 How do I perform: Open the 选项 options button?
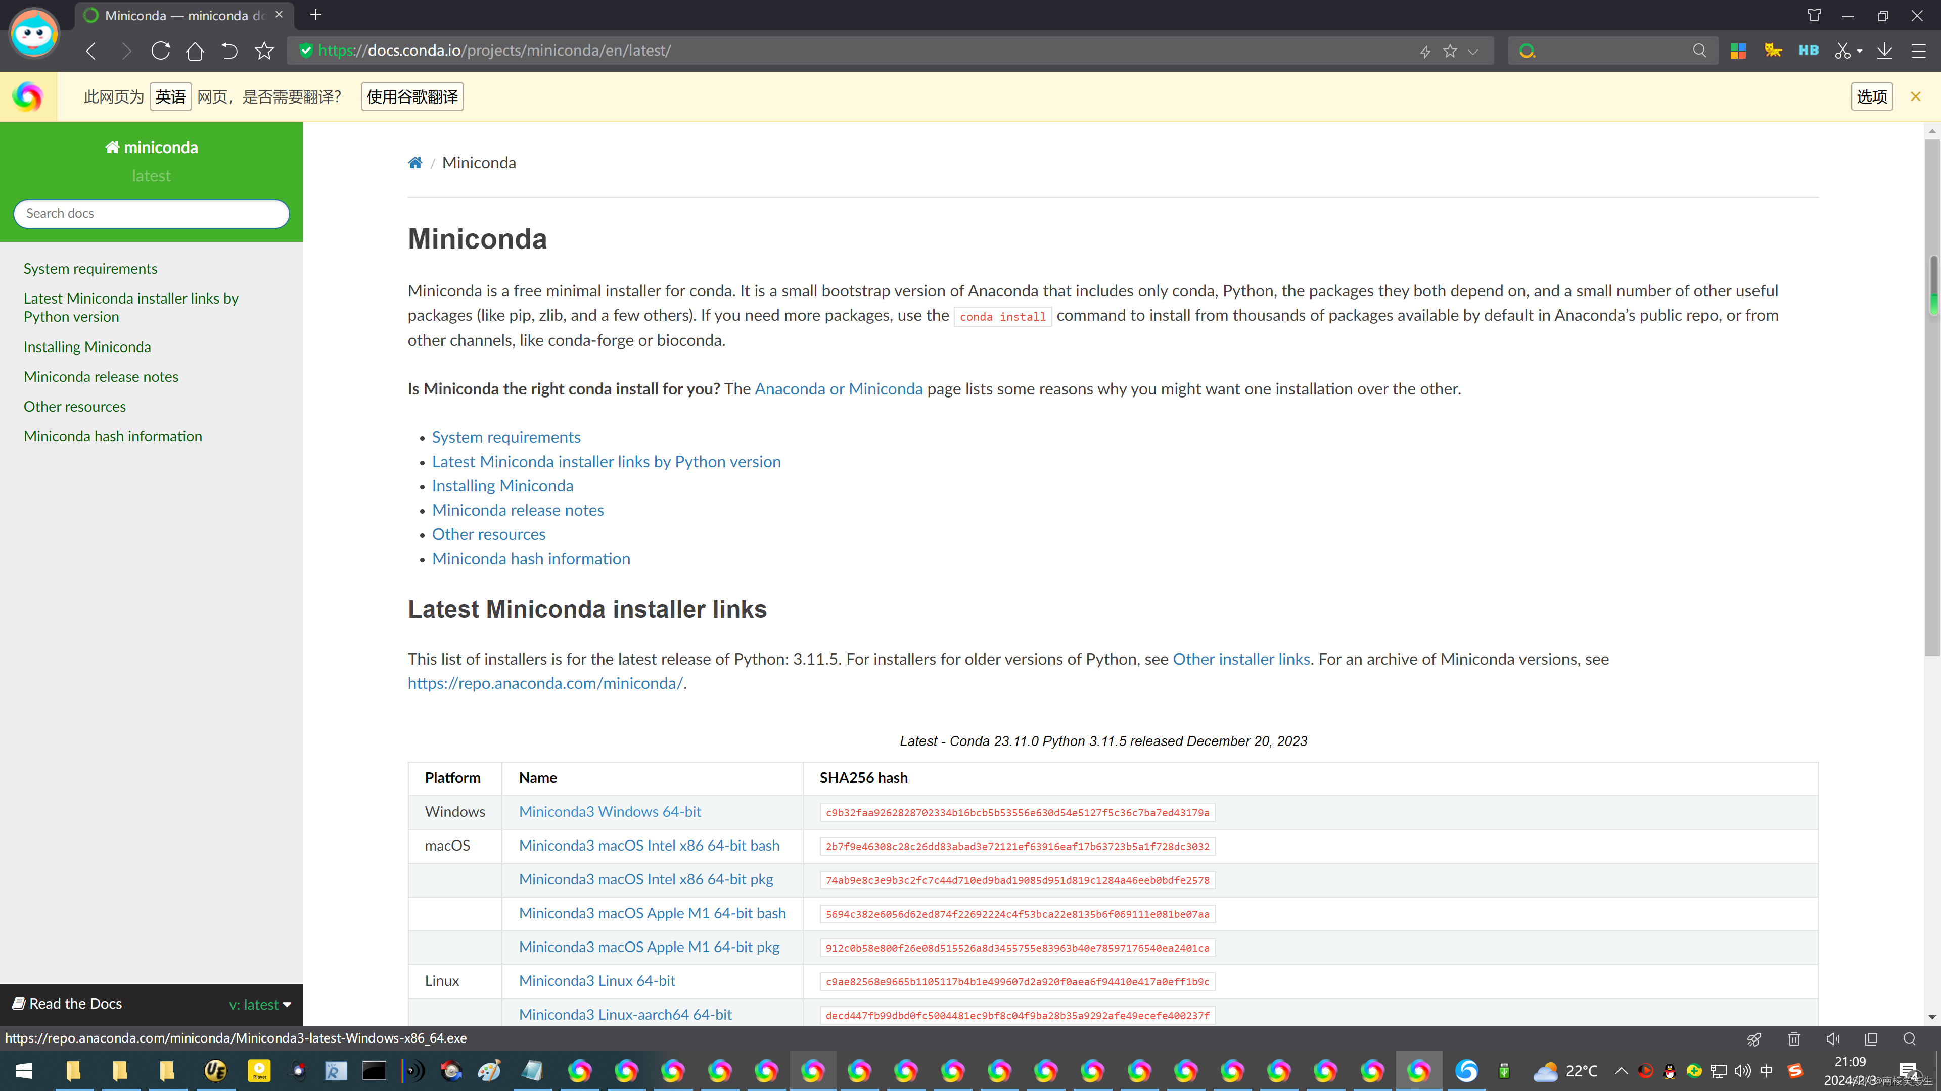click(x=1872, y=96)
